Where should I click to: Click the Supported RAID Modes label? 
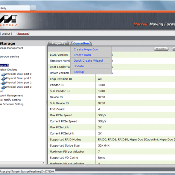[x=66, y=139]
